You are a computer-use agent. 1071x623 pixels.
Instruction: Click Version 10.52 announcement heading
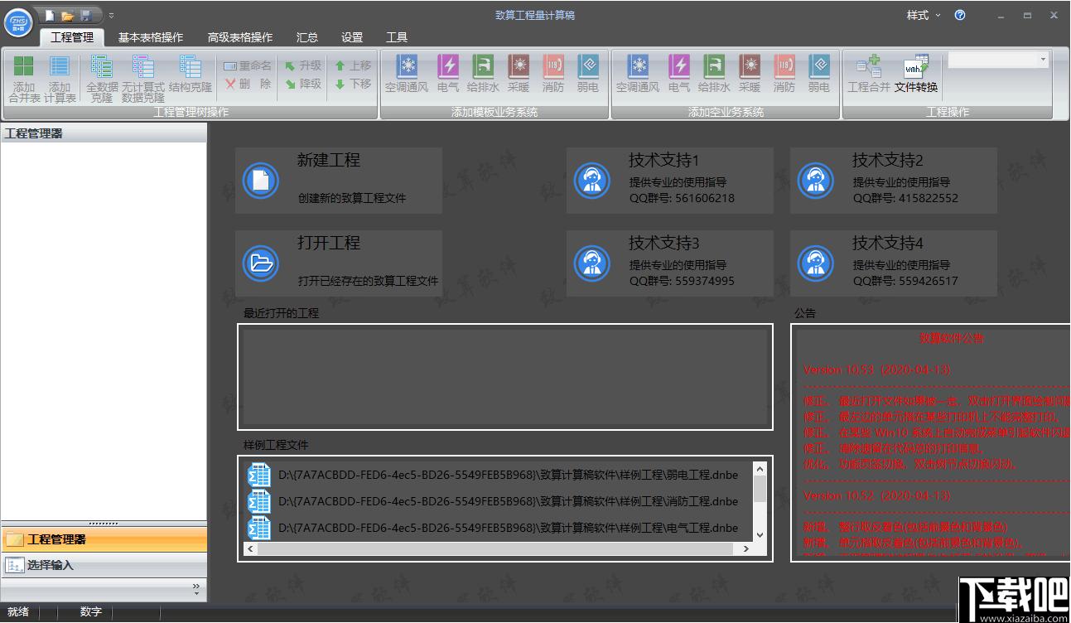[877, 495]
